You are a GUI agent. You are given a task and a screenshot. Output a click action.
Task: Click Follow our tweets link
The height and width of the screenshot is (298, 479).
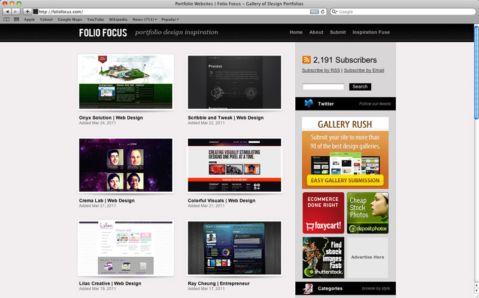(x=375, y=103)
